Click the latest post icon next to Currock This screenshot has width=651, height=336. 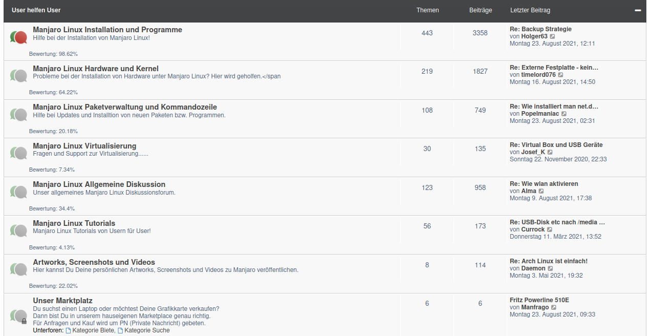pyautogui.click(x=550, y=230)
